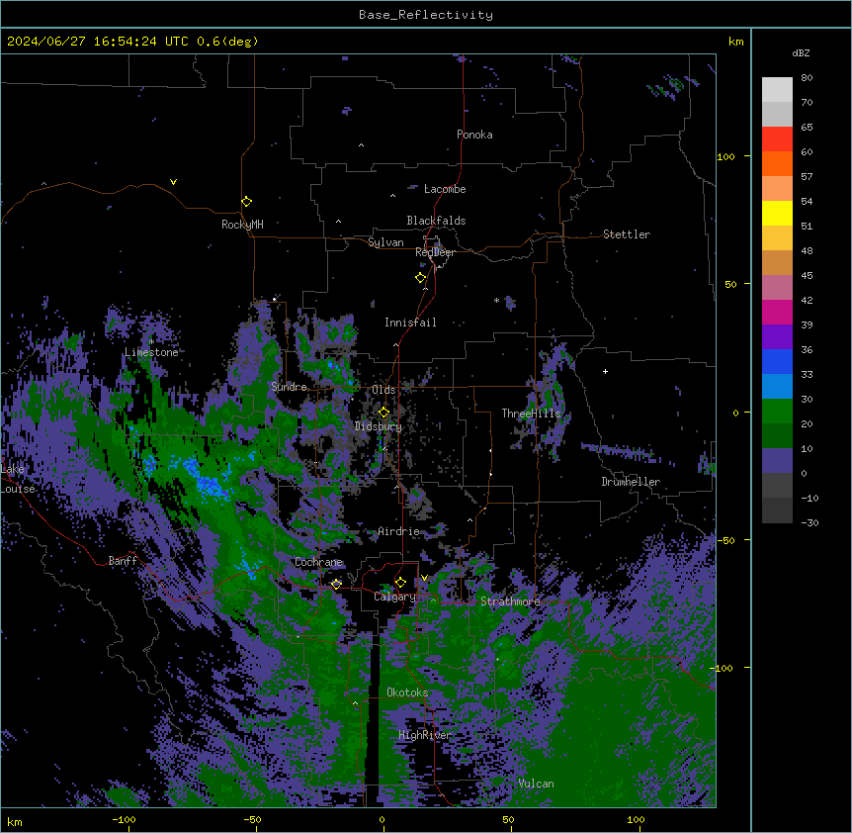
Task: Click the Vulcan label
Action: [536, 784]
